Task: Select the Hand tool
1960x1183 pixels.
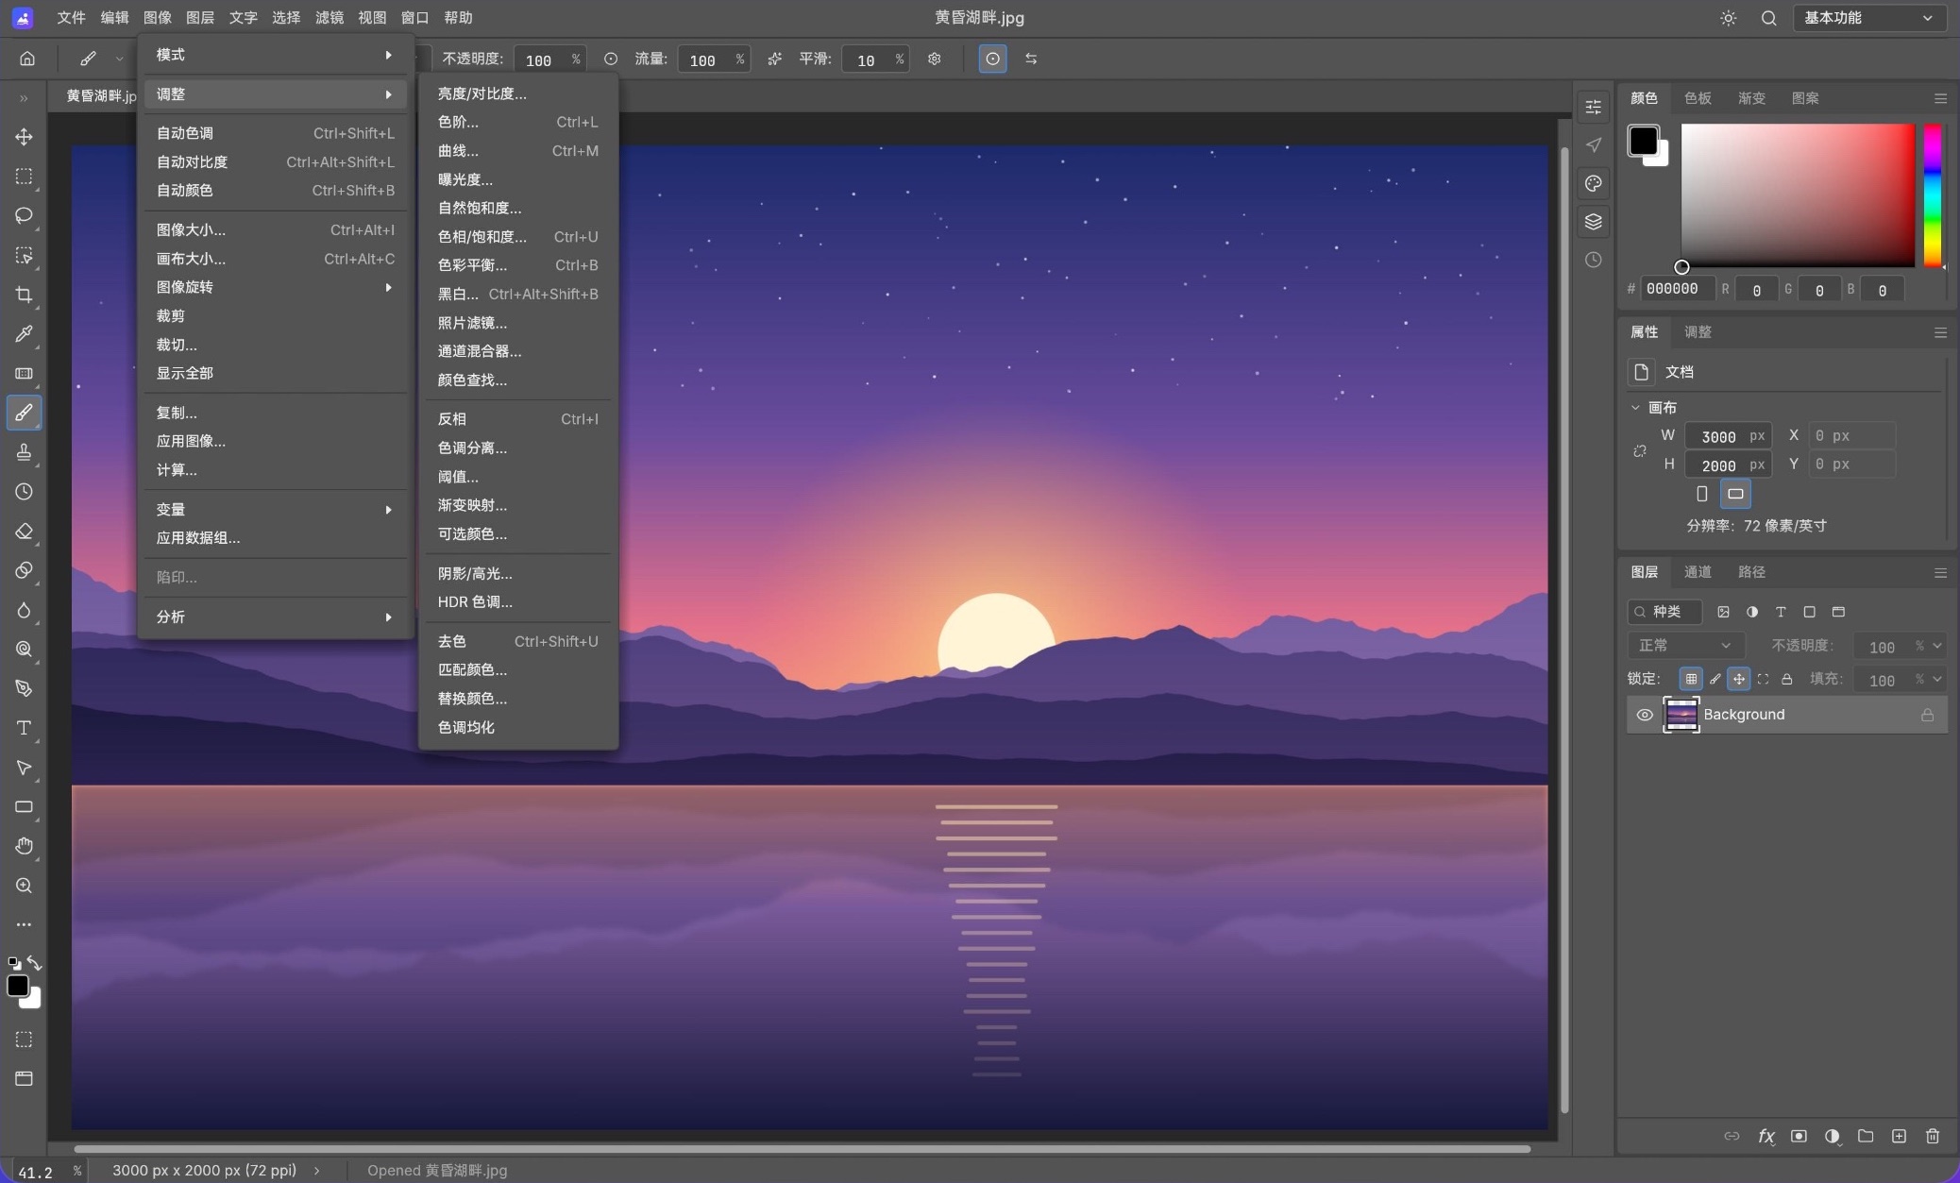Action: (24, 846)
